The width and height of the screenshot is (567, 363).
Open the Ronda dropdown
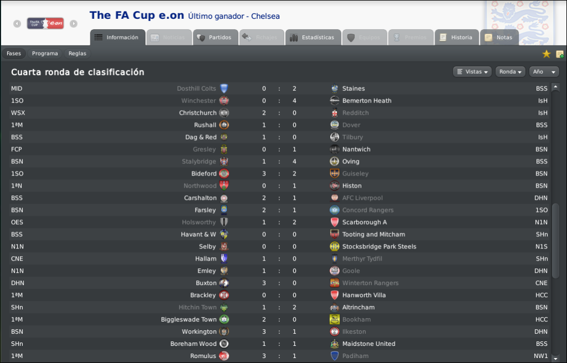pos(510,72)
